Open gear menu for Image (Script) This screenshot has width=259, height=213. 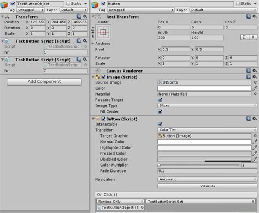point(255,76)
